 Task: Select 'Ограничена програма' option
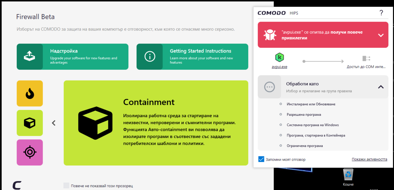pos(305,146)
